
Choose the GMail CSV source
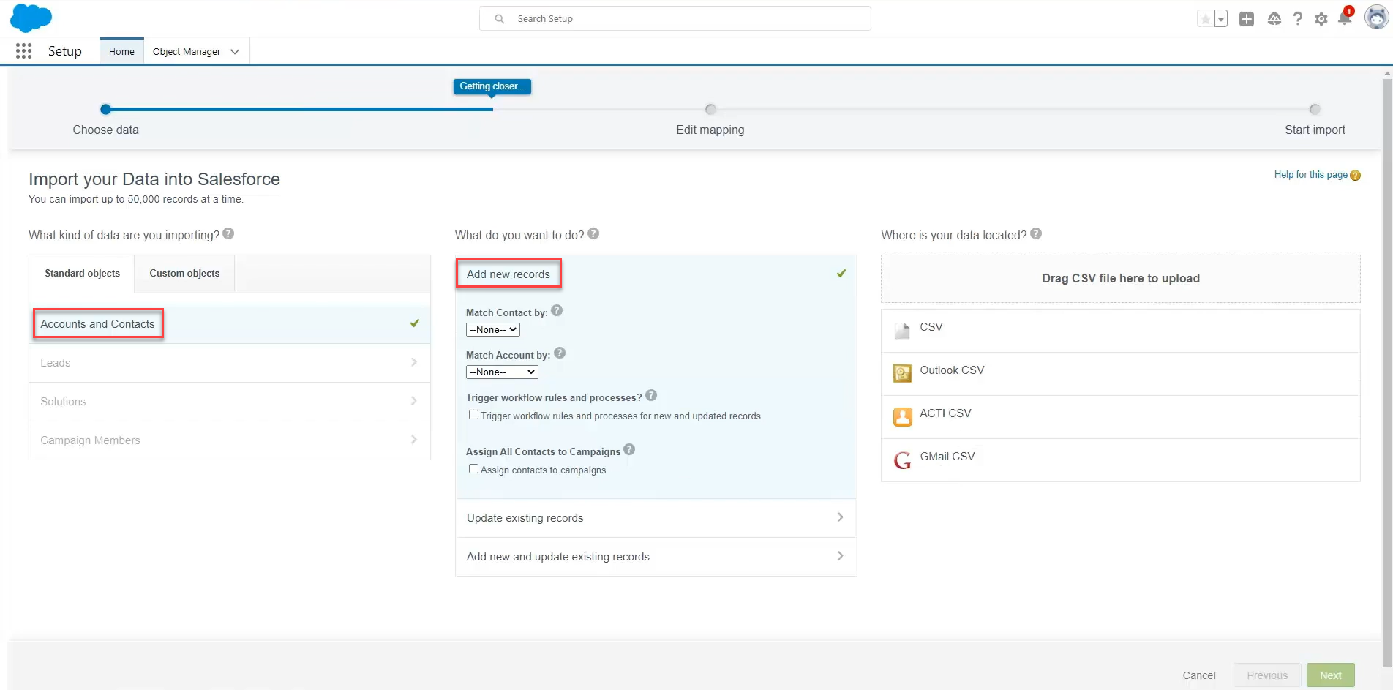click(x=1120, y=460)
